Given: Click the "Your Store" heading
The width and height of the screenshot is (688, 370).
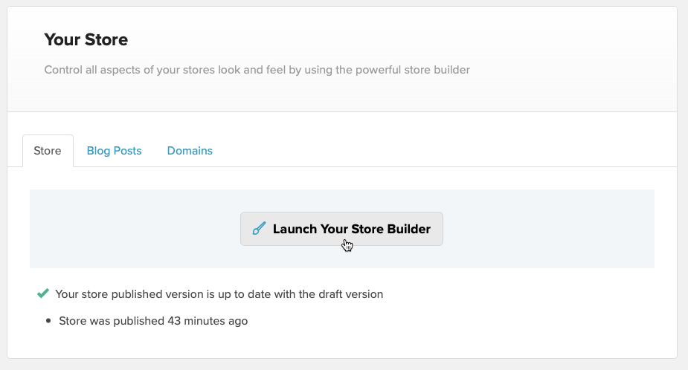Looking at the screenshot, I should [86, 39].
